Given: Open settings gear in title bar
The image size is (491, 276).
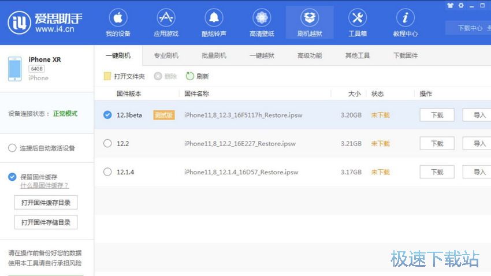Looking at the screenshot, I should 461,6.
